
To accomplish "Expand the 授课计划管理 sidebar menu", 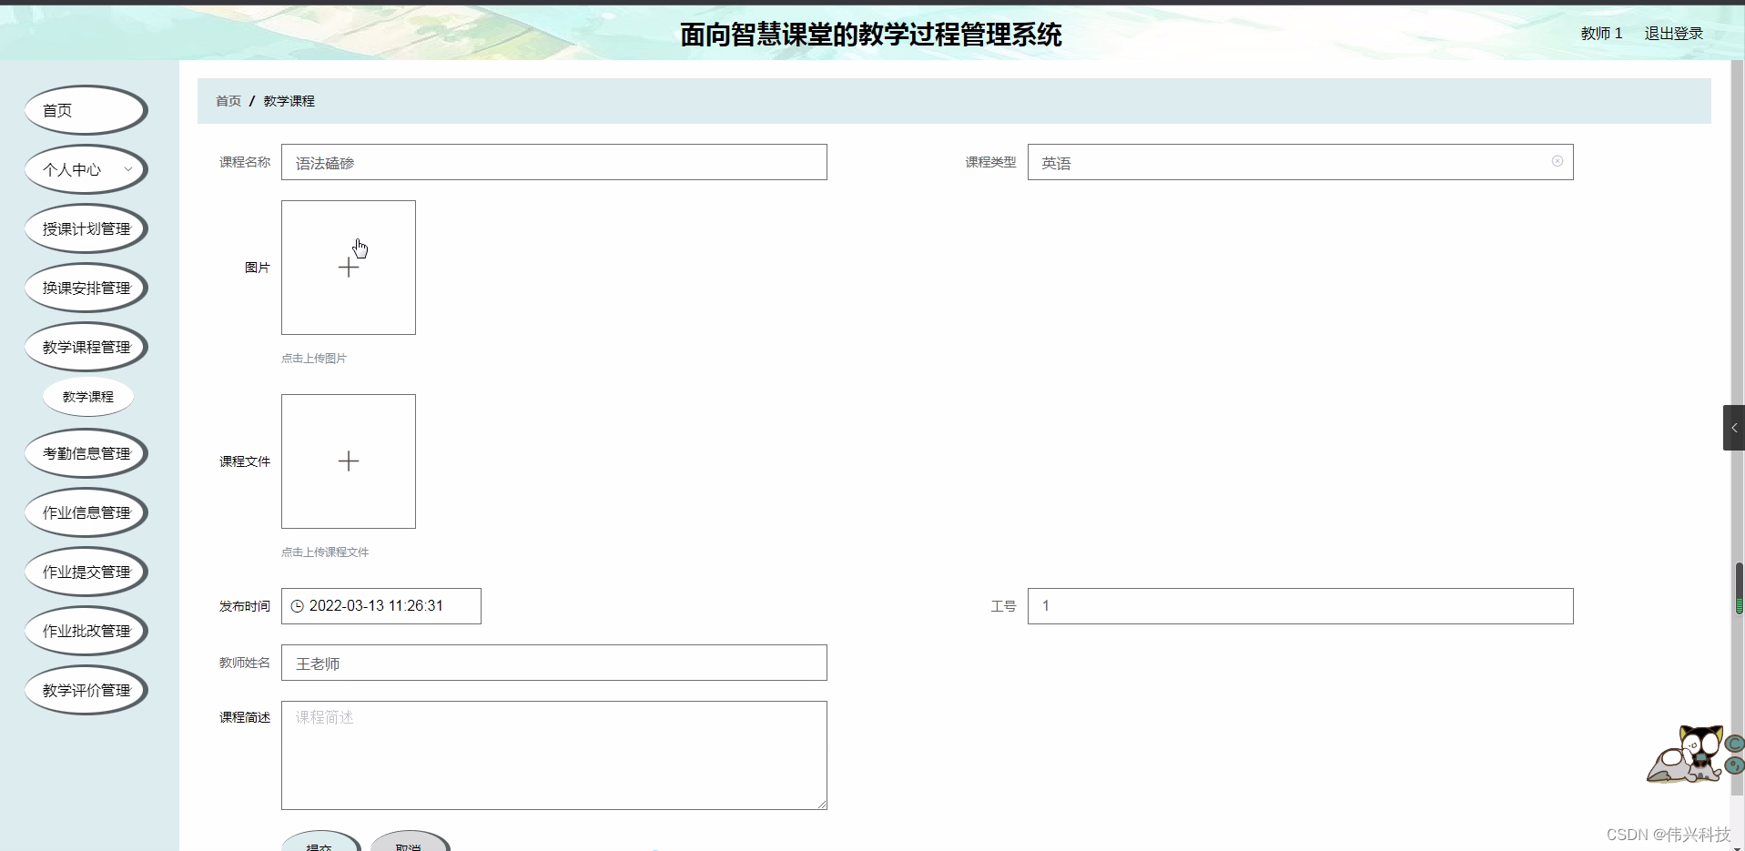I will point(86,228).
